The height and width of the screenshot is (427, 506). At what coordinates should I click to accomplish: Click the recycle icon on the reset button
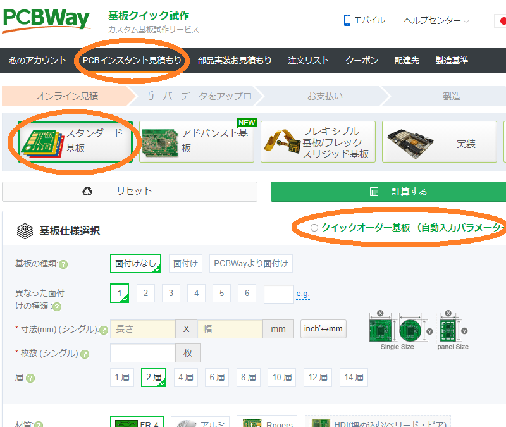(87, 192)
